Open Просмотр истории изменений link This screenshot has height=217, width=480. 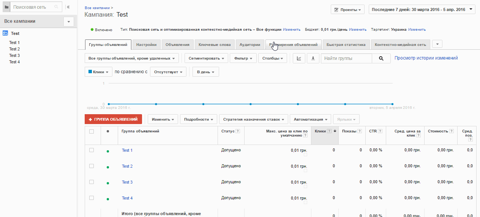426,58
